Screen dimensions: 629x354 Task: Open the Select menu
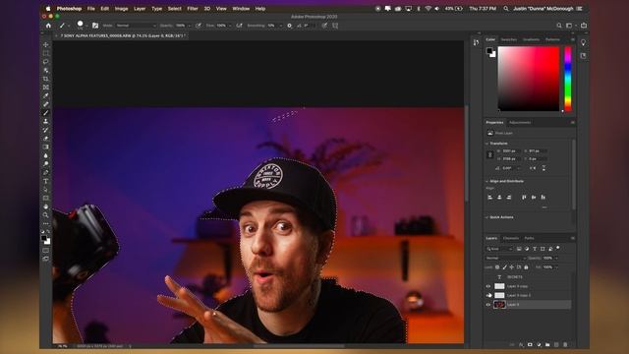point(175,9)
